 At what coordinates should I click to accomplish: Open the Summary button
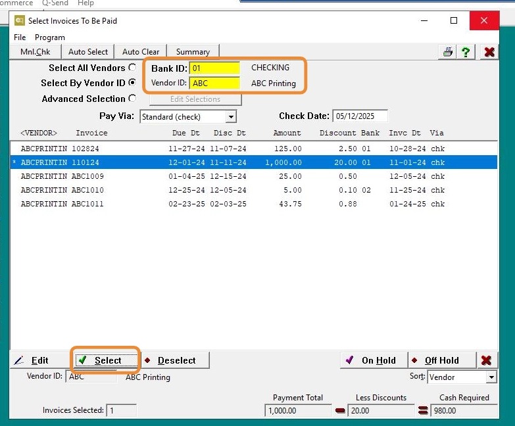click(193, 52)
